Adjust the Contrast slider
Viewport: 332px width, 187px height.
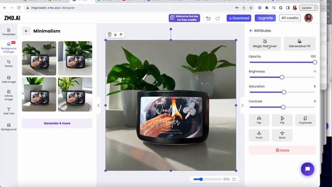(x=282, y=107)
